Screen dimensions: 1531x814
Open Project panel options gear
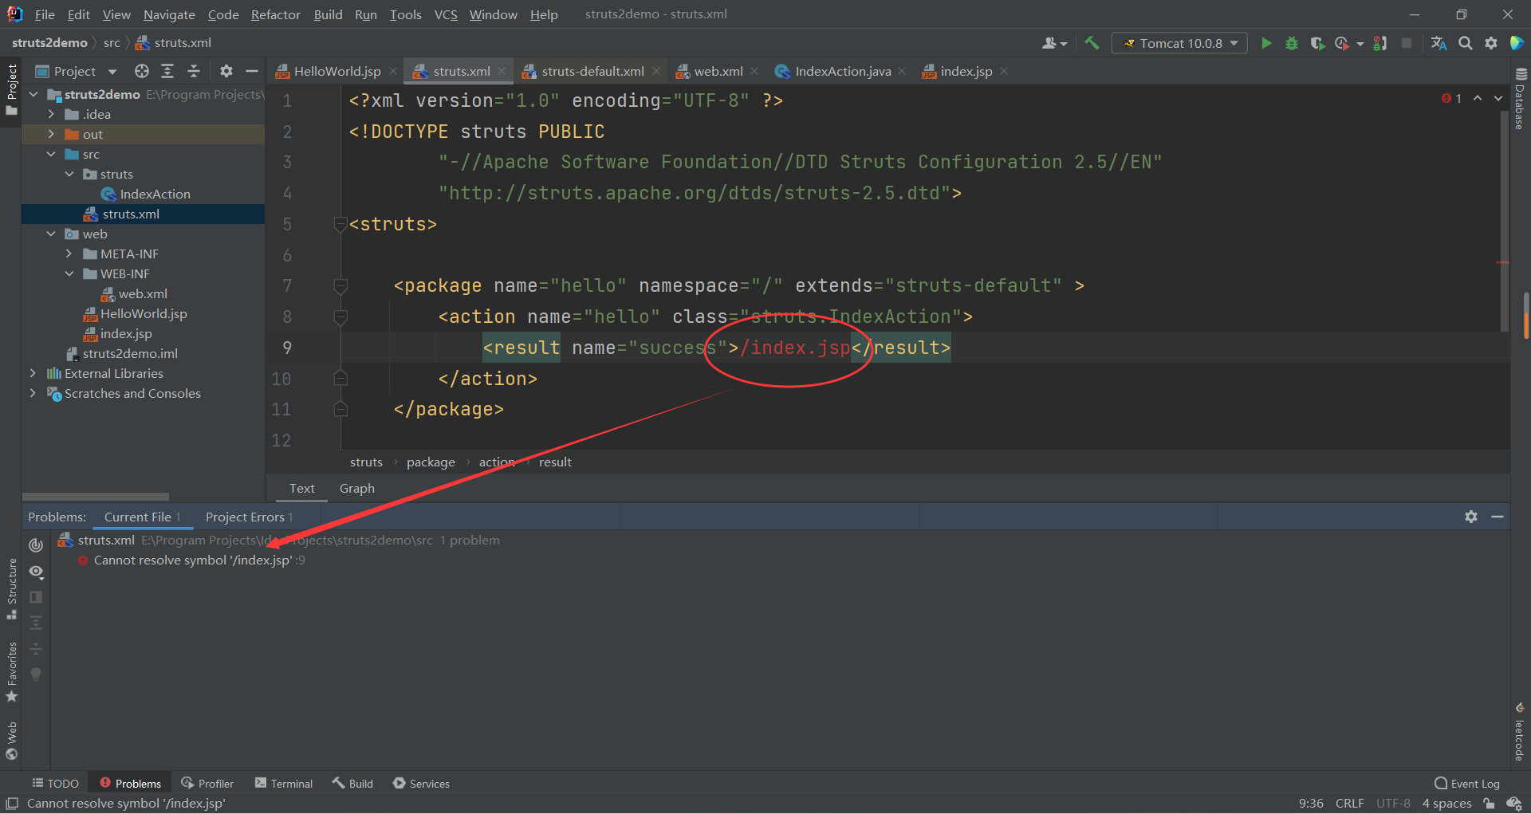(226, 71)
